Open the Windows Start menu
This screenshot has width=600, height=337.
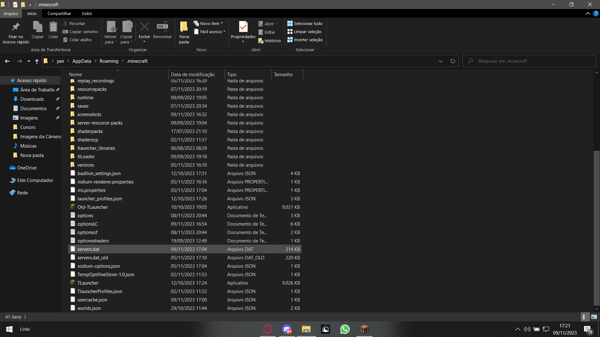(9, 329)
